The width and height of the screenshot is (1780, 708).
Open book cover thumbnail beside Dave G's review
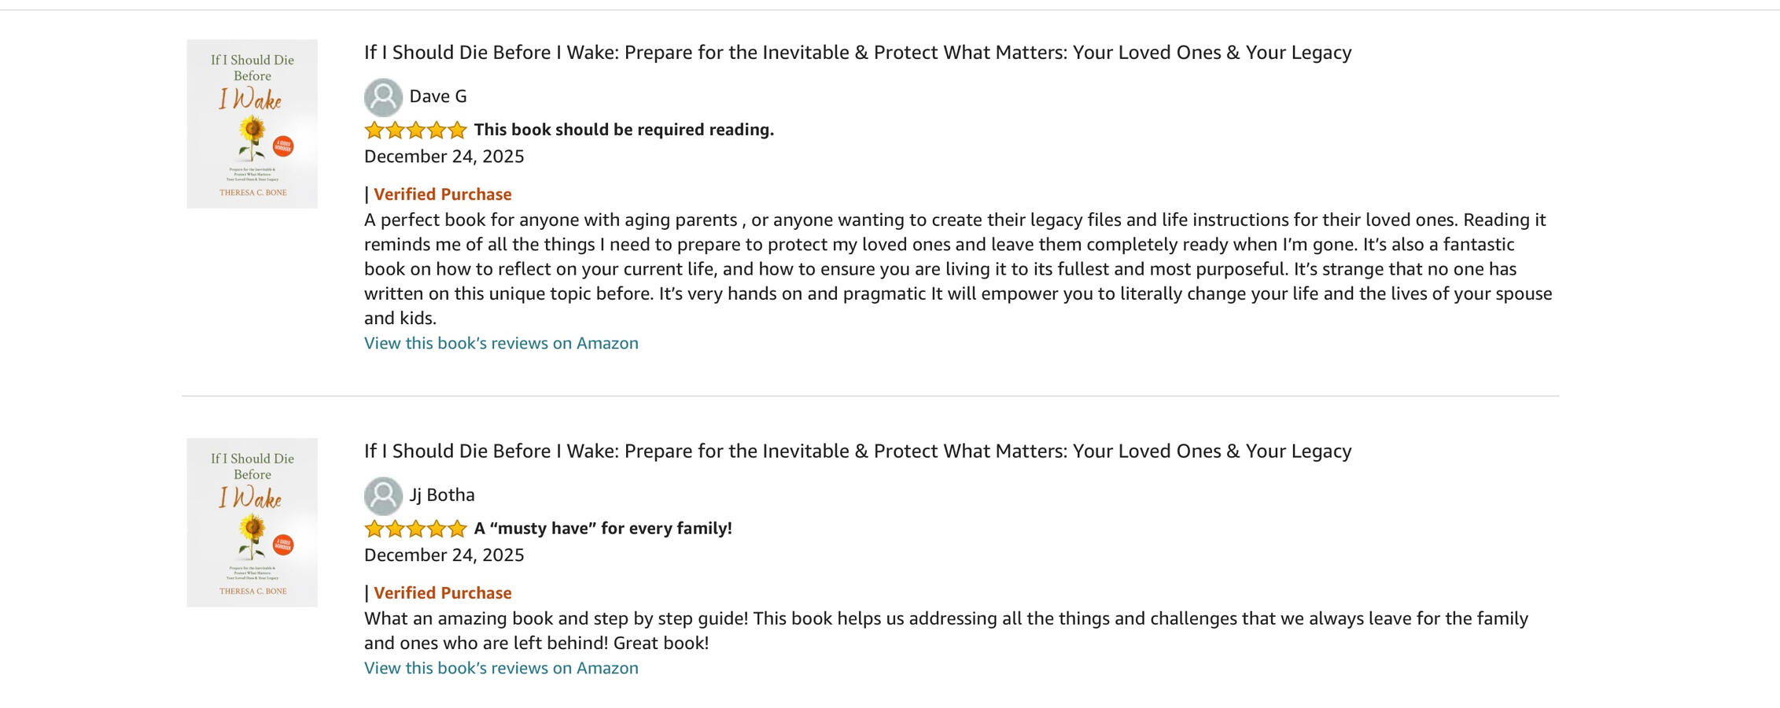pos(252,124)
